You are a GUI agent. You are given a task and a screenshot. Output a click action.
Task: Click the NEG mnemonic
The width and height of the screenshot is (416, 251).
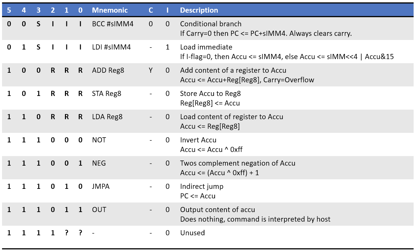coord(99,163)
